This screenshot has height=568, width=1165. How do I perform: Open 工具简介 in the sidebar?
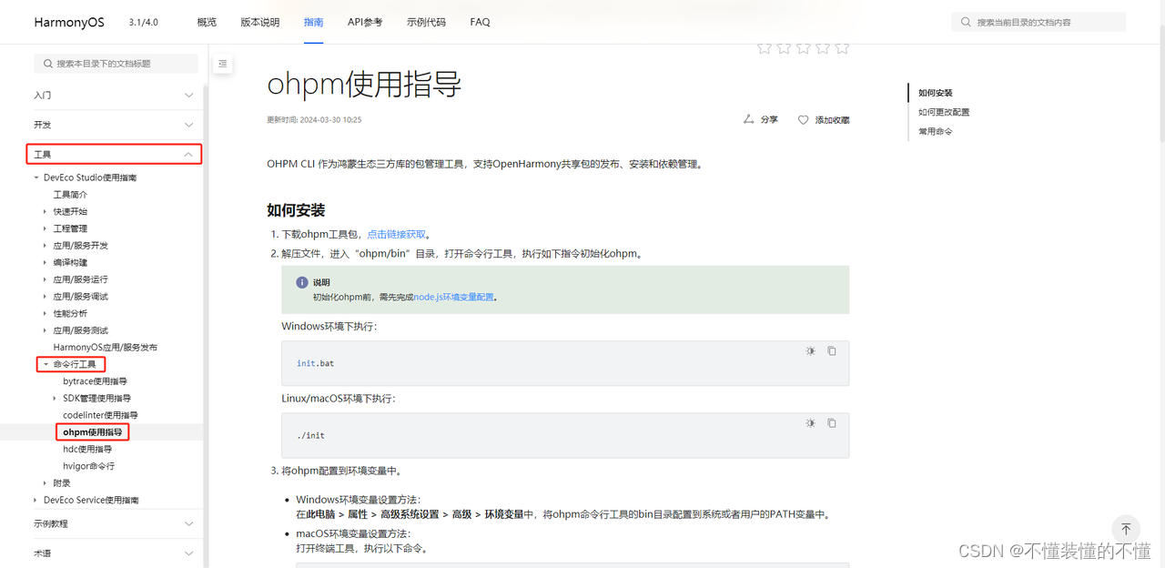point(70,195)
